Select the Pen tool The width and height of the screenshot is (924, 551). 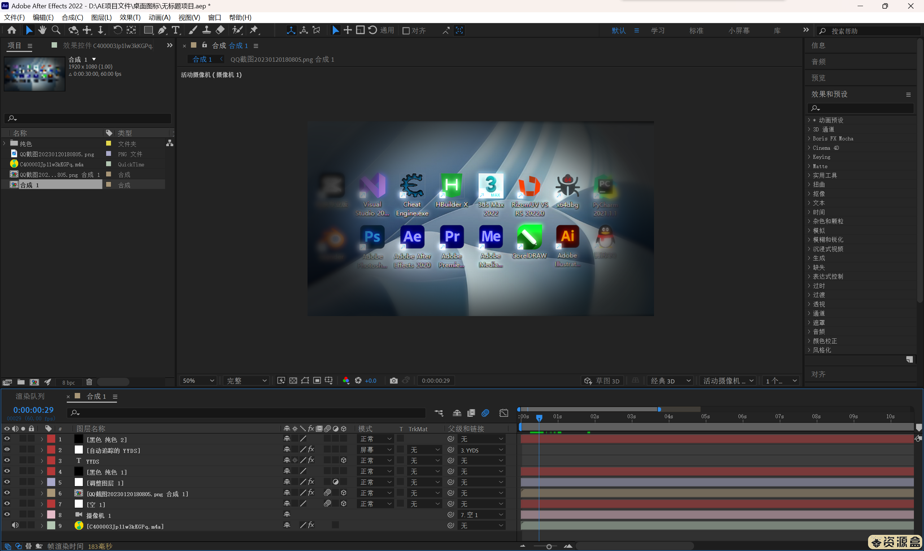tap(162, 30)
